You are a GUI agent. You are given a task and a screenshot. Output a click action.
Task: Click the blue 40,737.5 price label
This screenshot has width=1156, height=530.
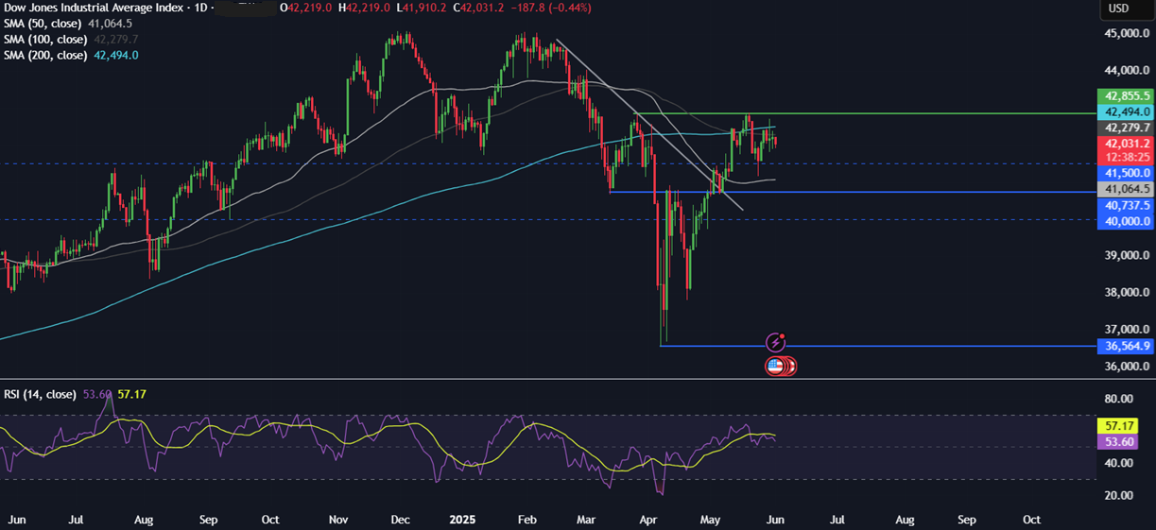(x=1125, y=205)
